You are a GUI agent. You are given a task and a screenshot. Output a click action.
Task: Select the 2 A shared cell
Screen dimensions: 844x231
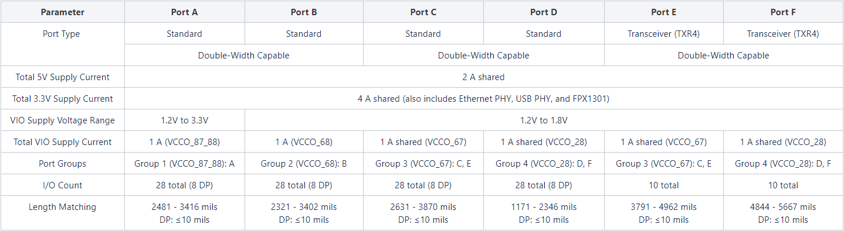click(x=484, y=77)
